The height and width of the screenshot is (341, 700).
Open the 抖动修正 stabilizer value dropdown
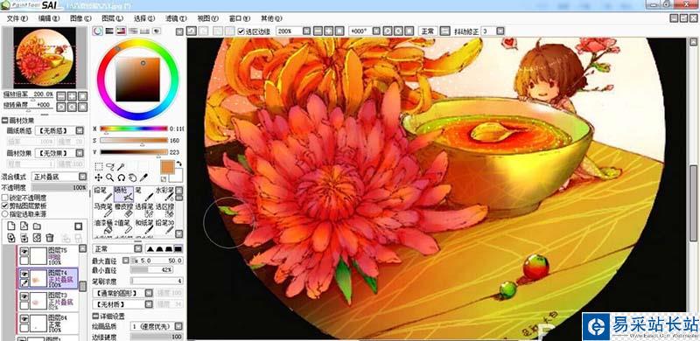[500, 31]
